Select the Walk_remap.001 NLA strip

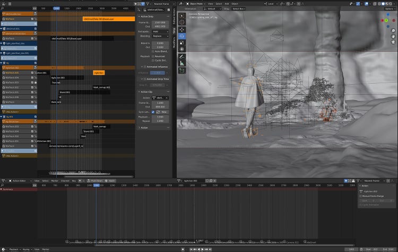click(101, 87)
